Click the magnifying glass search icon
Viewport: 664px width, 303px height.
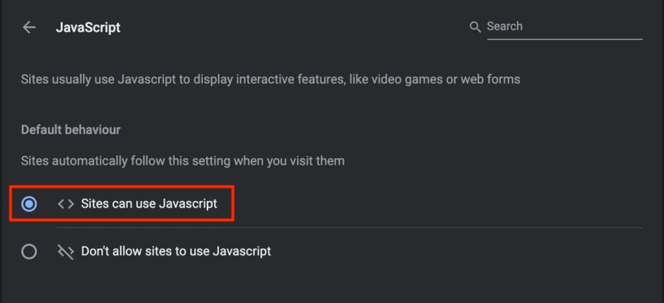tap(475, 27)
